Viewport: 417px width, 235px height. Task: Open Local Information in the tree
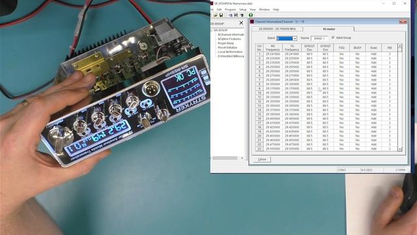pos(230,52)
